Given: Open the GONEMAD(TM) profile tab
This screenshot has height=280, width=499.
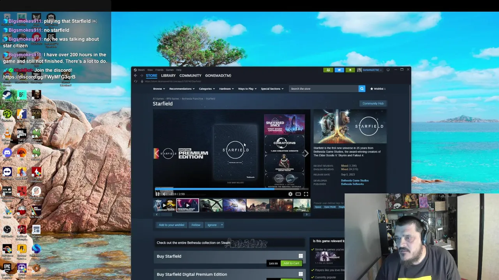Looking at the screenshot, I should [218, 75].
